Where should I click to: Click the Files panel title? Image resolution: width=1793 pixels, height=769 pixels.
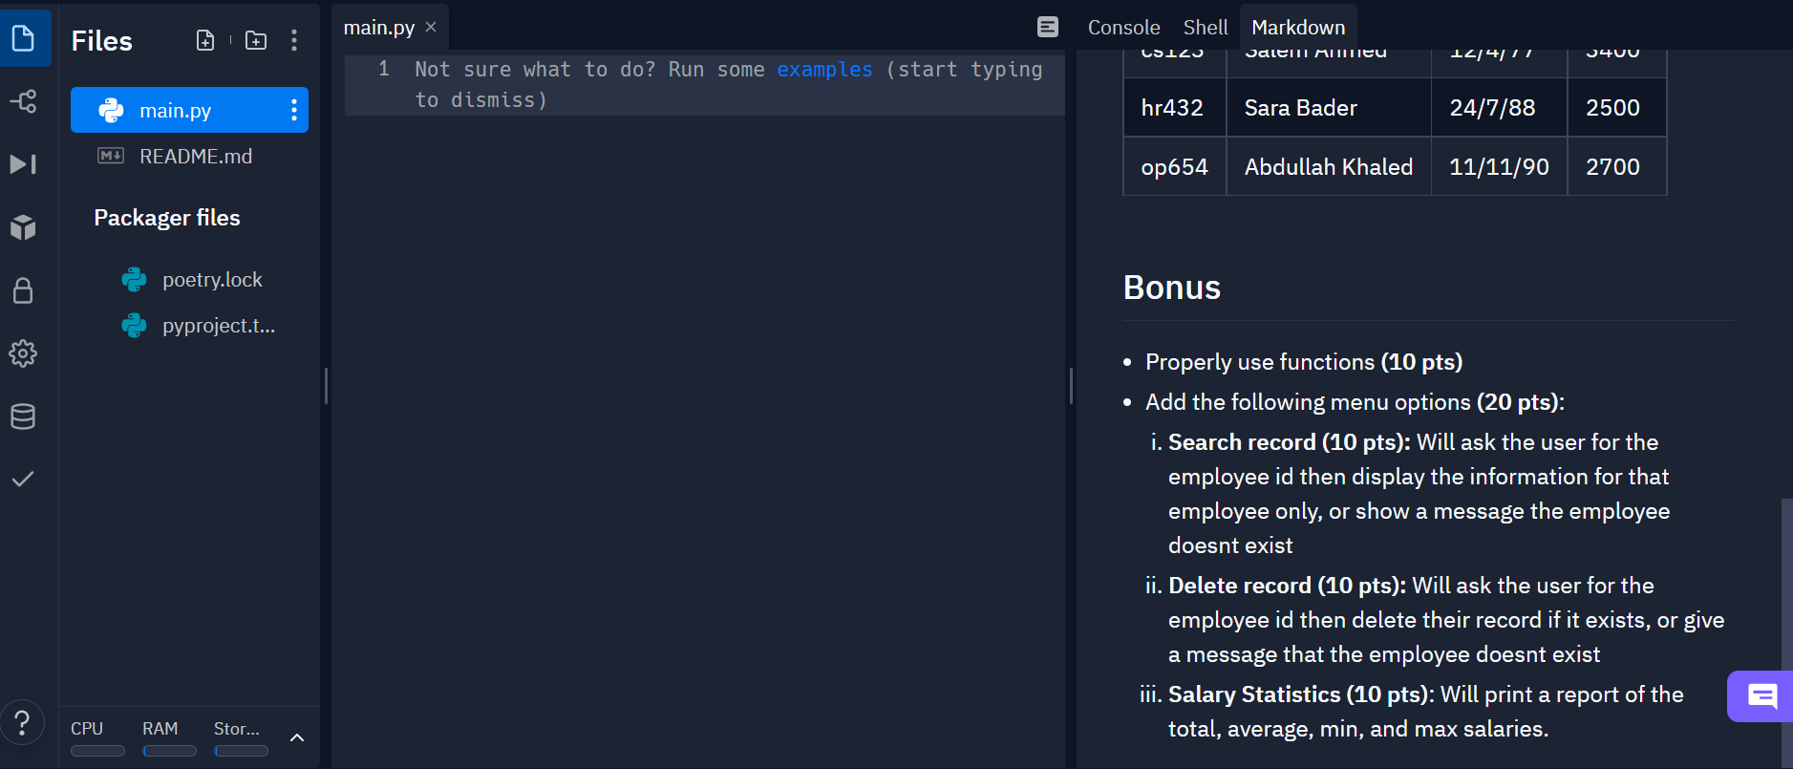(102, 41)
